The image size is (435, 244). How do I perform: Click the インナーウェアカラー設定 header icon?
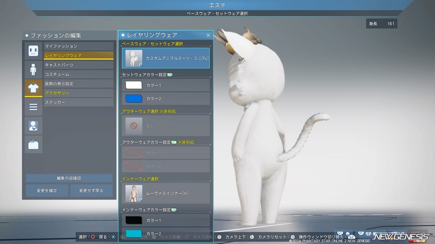[x=174, y=210]
